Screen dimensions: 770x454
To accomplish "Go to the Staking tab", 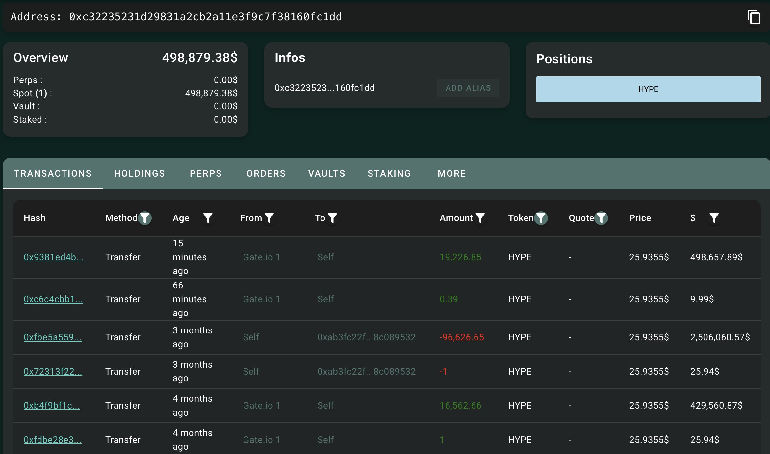I will click(389, 173).
